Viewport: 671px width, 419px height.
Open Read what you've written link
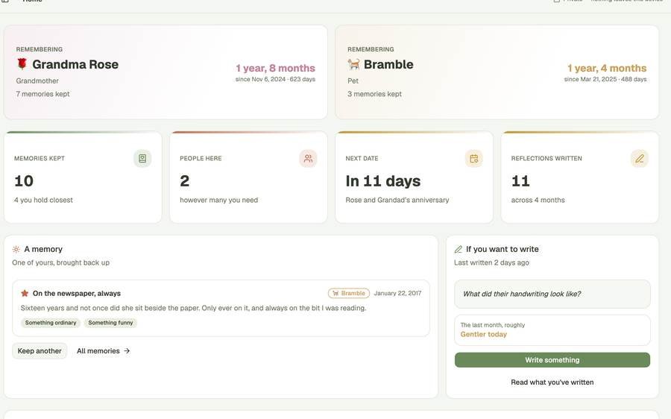click(x=552, y=382)
